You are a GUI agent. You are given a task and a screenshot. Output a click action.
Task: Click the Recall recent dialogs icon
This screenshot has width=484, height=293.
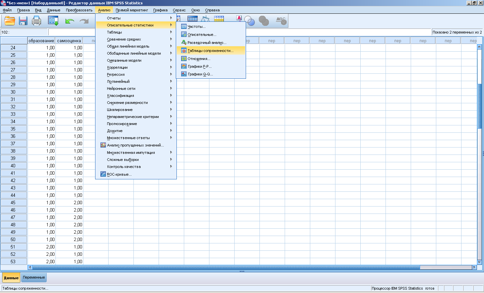[53, 21]
